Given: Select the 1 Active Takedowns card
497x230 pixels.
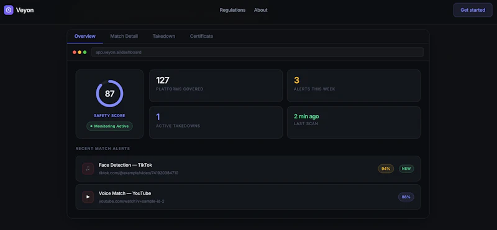Looking at the screenshot, I should coord(216,122).
